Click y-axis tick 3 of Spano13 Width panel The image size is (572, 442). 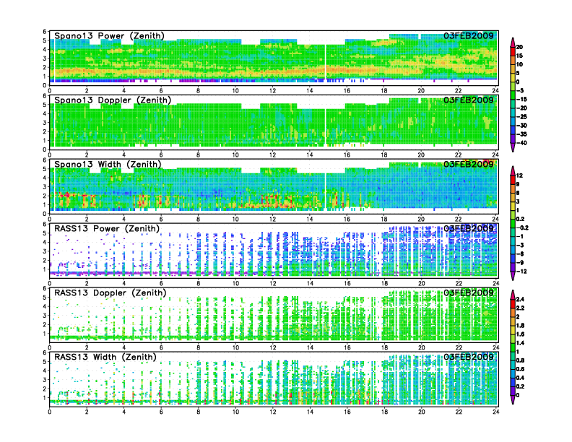tap(45, 187)
